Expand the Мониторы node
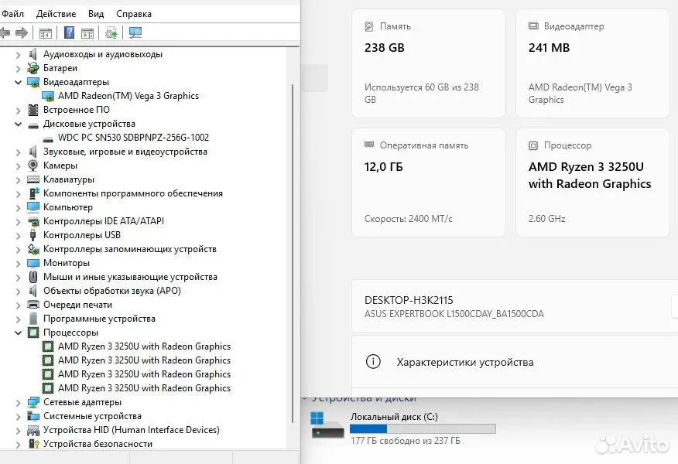Screen dimensions: 678x464 [x=18, y=264]
